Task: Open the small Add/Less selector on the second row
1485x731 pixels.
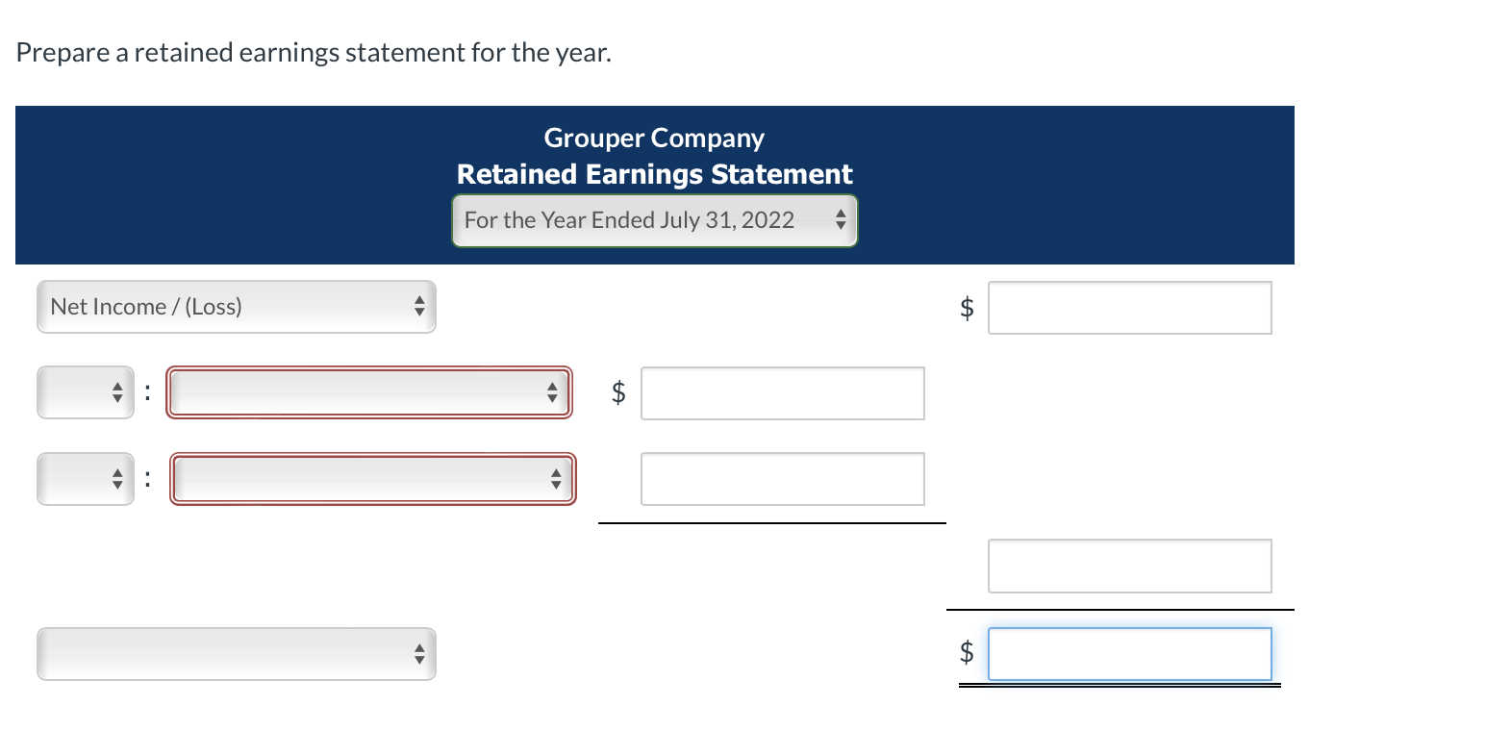Action: [86, 478]
